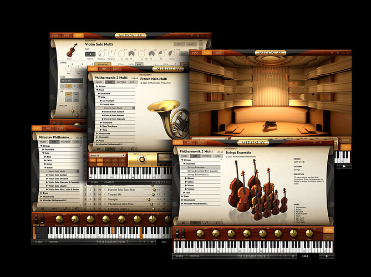371x277 pixels.
Task: Expand the Woodwinds folder in French Horn window
Action: tap(97, 134)
